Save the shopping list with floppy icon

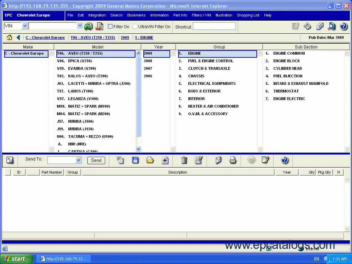coord(135,160)
